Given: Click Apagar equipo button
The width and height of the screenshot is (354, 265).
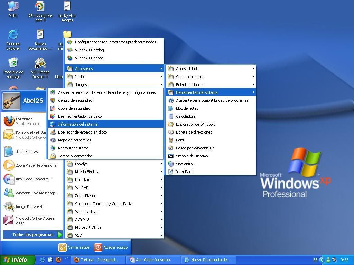Looking at the screenshot, I should click(x=111, y=247).
